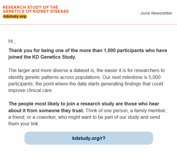Click the bold 'Thank you for being one' line
The image size is (177, 156).
(x=88, y=50)
